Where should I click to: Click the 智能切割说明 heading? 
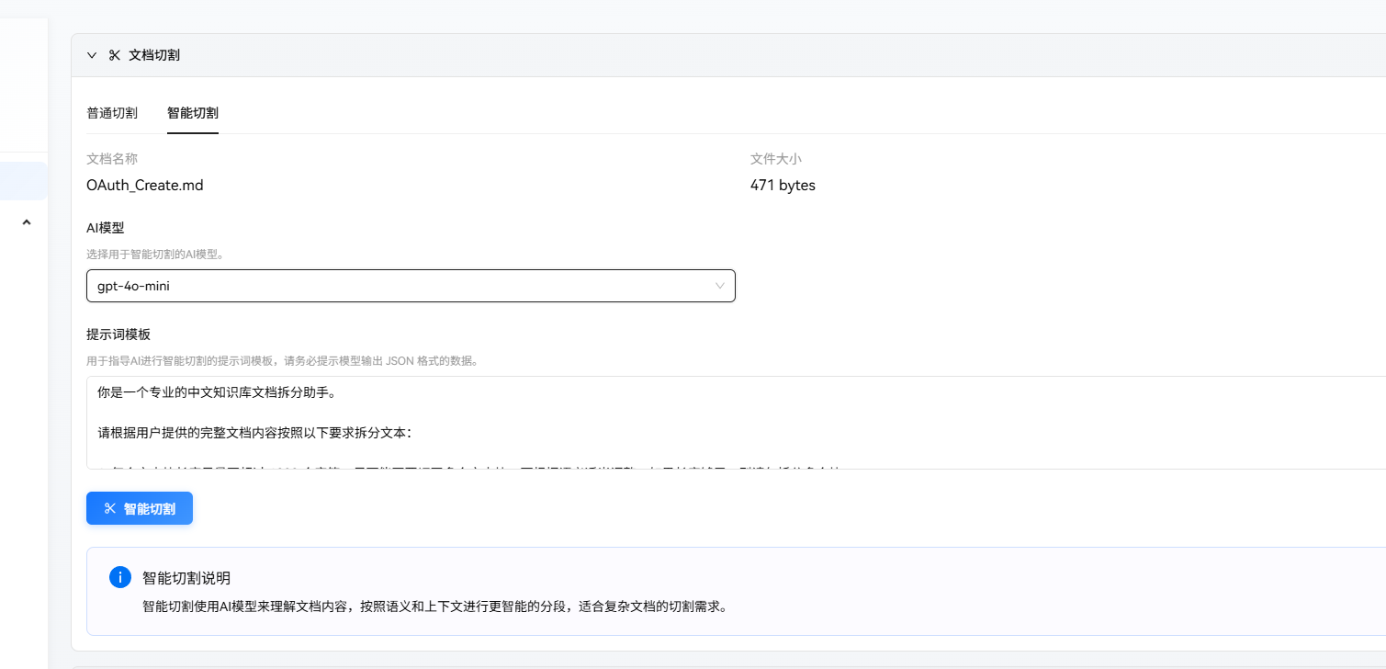pyautogui.click(x=186, y=578)
